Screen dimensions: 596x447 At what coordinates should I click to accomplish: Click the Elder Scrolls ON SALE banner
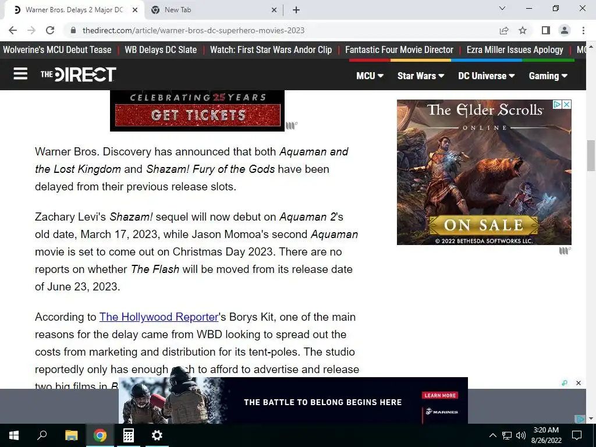pos(484,225)
